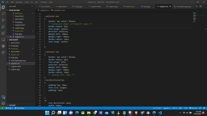Click Ln 17, Col 1 cursor position
This screenshot has height=116, width=207.
(157, 108)
